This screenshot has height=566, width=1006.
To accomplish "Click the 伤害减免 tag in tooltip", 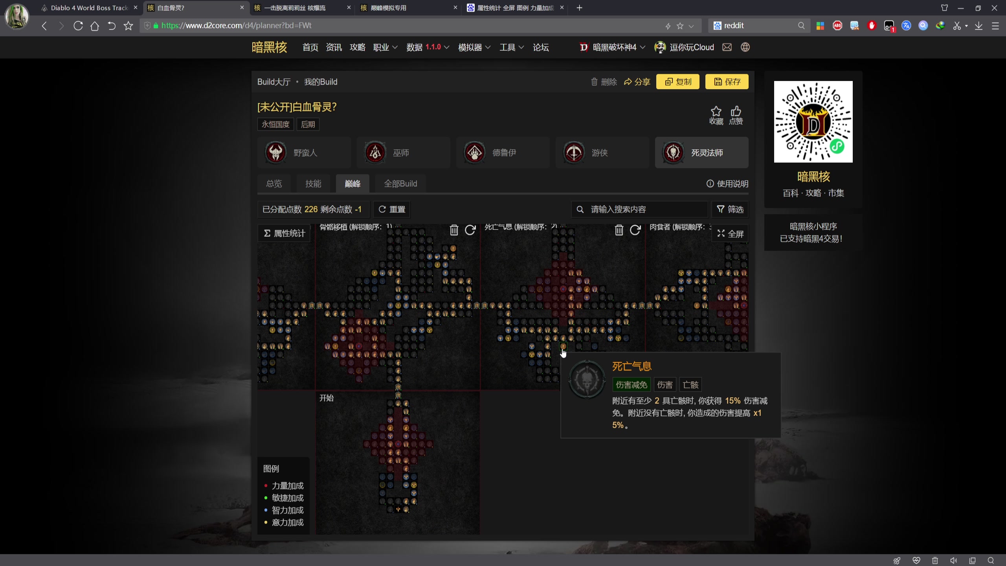I will point(631,385).
